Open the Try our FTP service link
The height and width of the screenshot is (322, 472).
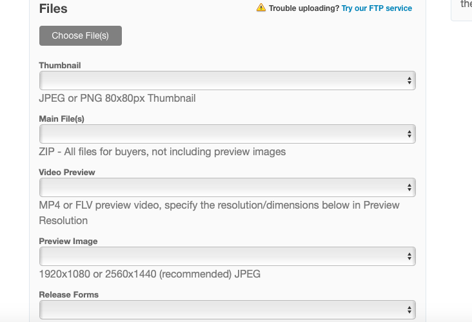coord(377,8)
